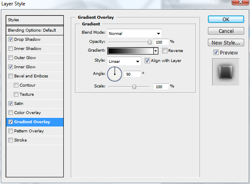Click the Opacity slider handle
The width and height of the screenshot is (250, 184).
pyautogui.click(x=150, y=42)
